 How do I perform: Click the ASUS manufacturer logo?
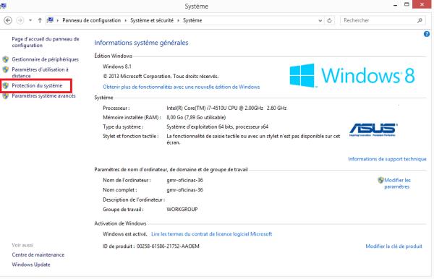(x=373, y=129)
